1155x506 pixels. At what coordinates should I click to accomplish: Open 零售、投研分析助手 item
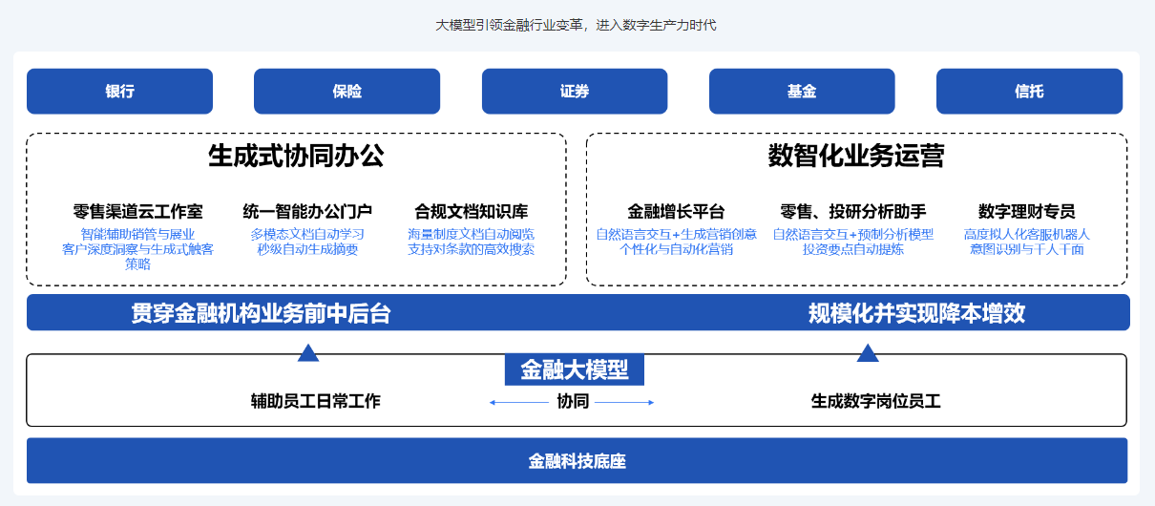point(852,211)
